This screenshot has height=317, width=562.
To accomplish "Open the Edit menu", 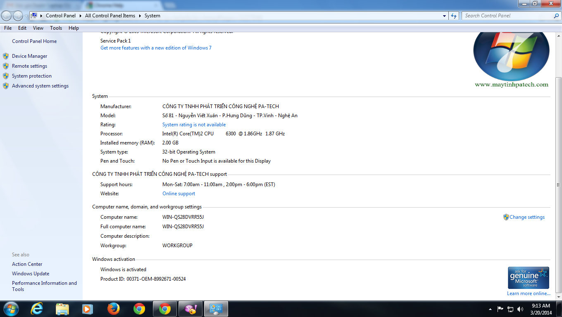I will click(22, 28).
